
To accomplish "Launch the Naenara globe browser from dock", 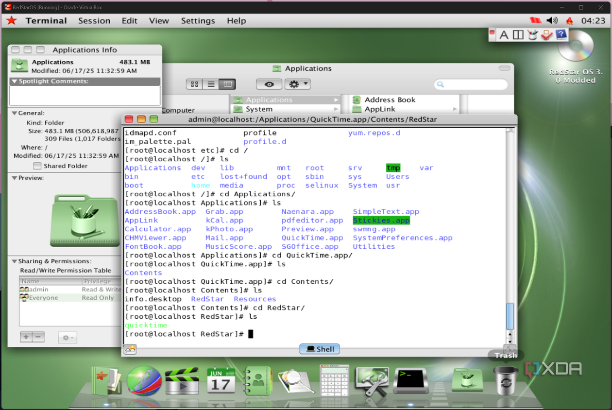I will pos(144,381).
